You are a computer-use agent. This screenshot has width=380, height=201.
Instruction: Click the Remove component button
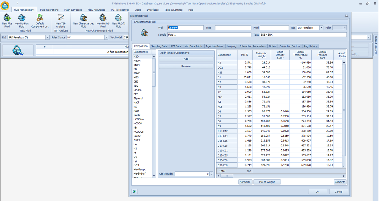tap(186, 66)
